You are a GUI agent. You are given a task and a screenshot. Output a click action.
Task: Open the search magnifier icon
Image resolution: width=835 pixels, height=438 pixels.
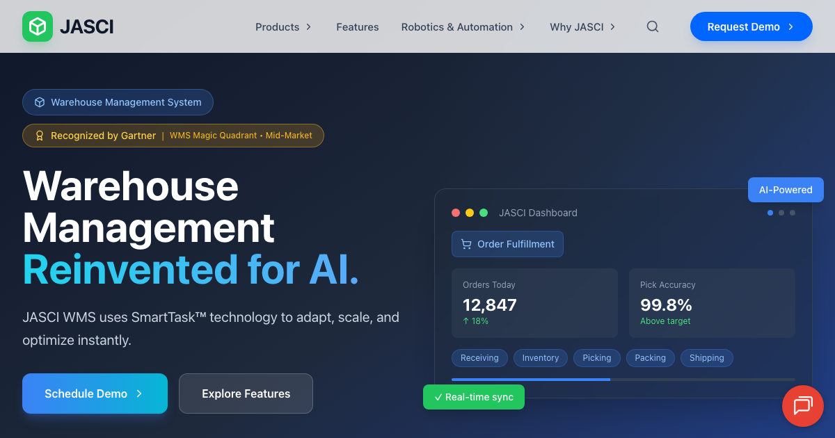(x=652, y=26)
